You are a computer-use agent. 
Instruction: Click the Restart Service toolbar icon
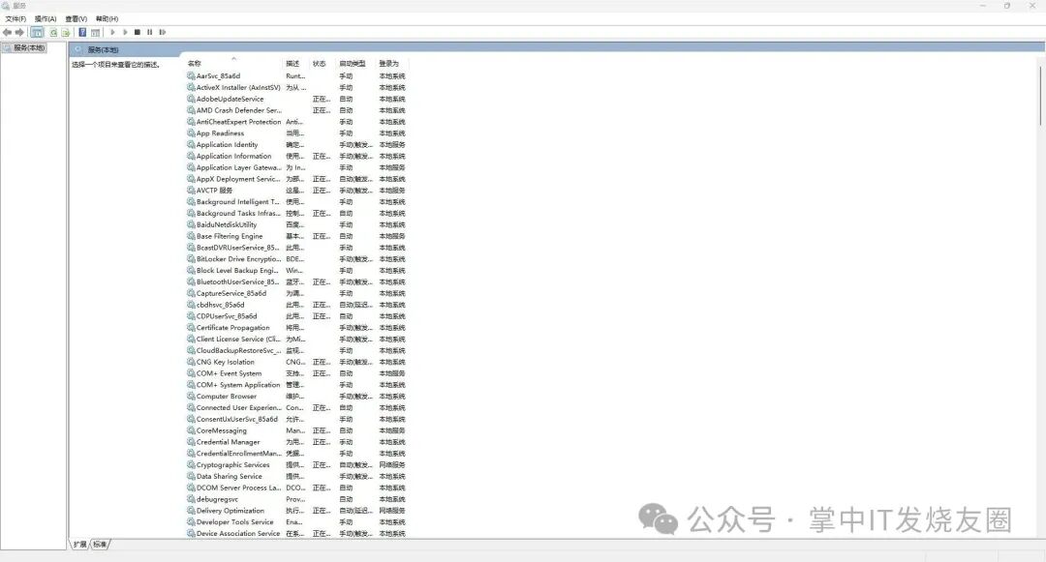coord(163,32)
